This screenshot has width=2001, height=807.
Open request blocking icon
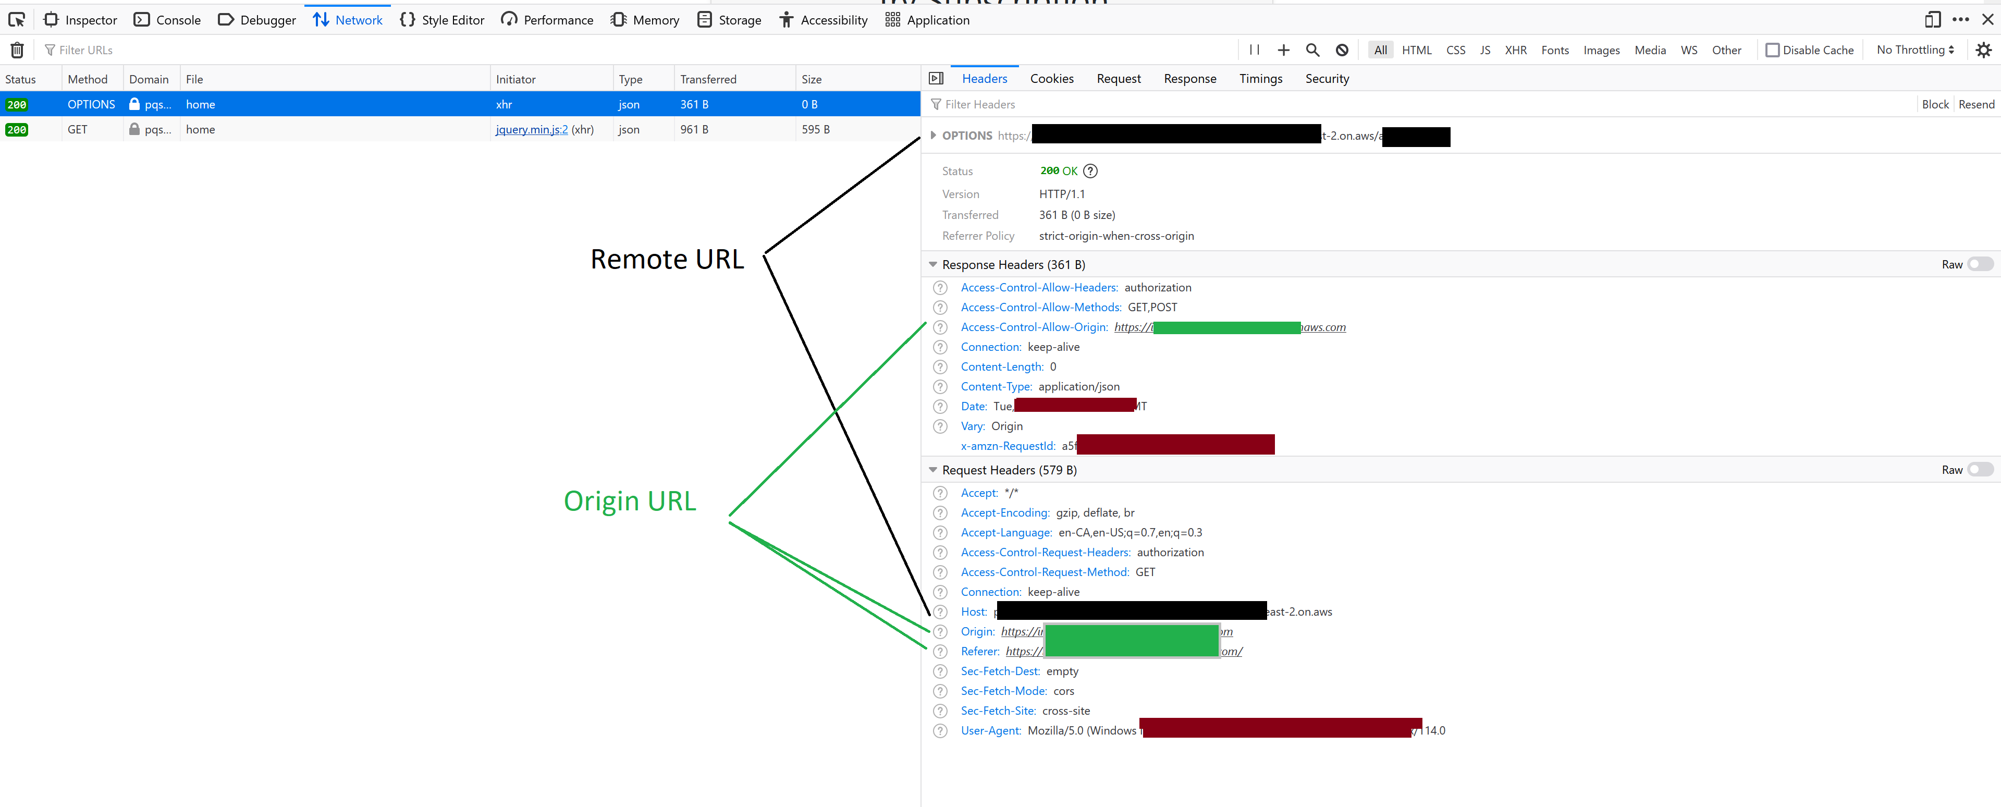click(x=1342, y=50)
